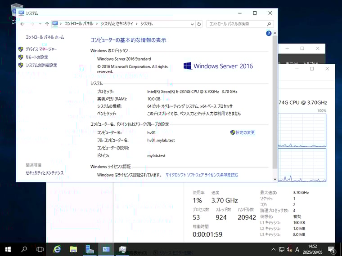Go up one level with up arrow
This screenshot has width=342, height=256.
coord(47,24)
